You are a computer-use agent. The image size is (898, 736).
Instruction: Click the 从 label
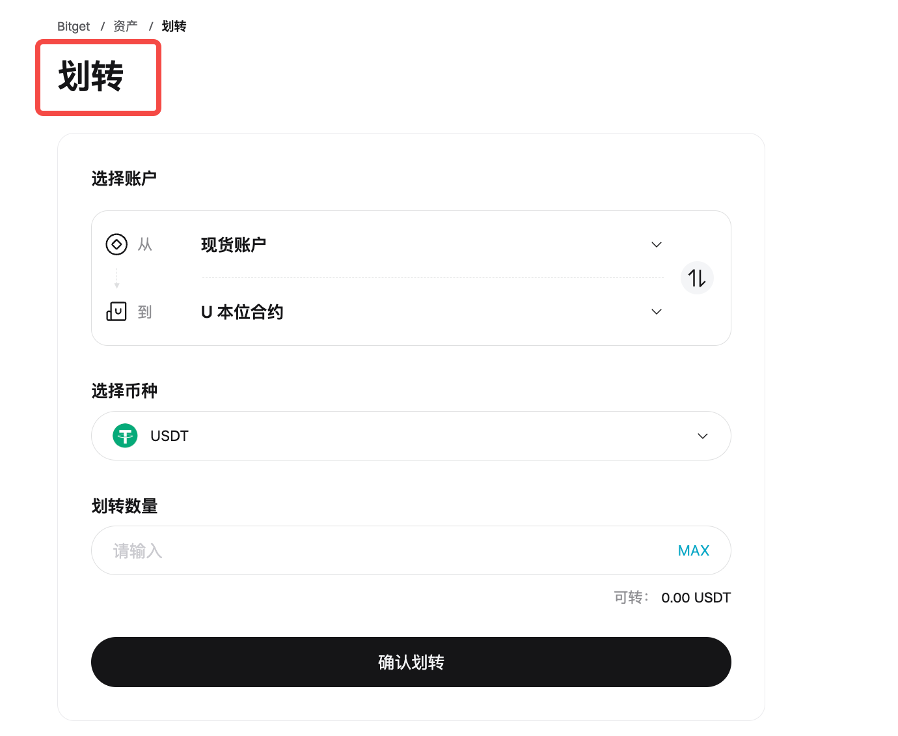click(x=144, y=245)
